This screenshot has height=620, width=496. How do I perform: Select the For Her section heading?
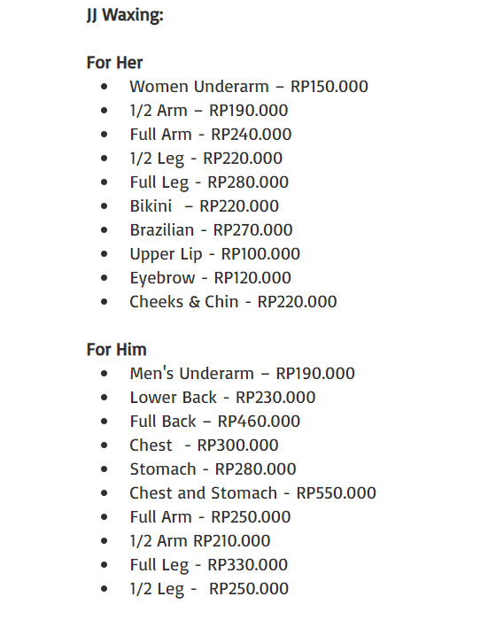click(114, 63)
